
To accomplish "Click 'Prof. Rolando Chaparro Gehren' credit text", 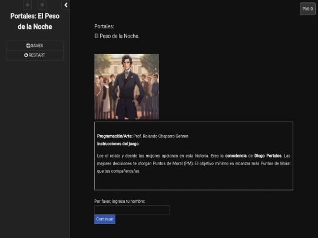I will [x=161, y=136].
